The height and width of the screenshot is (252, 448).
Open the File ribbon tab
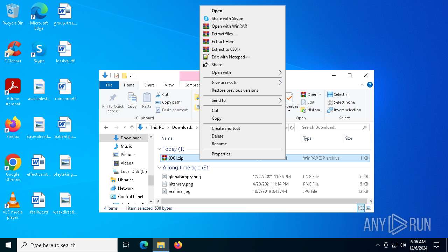click(x=109, y=85)
